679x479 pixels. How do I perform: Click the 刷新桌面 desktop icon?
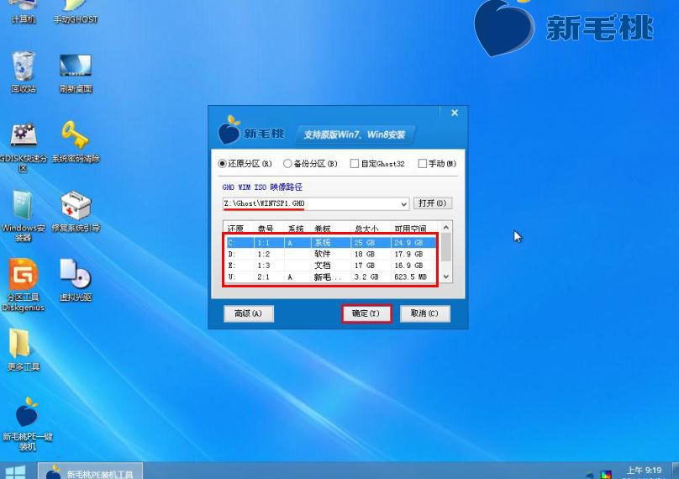[x=76, y=73]
